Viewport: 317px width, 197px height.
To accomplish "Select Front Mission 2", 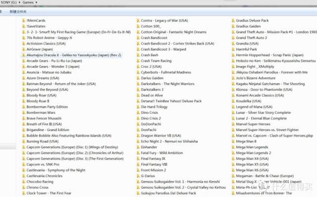I will click(153, 170).
